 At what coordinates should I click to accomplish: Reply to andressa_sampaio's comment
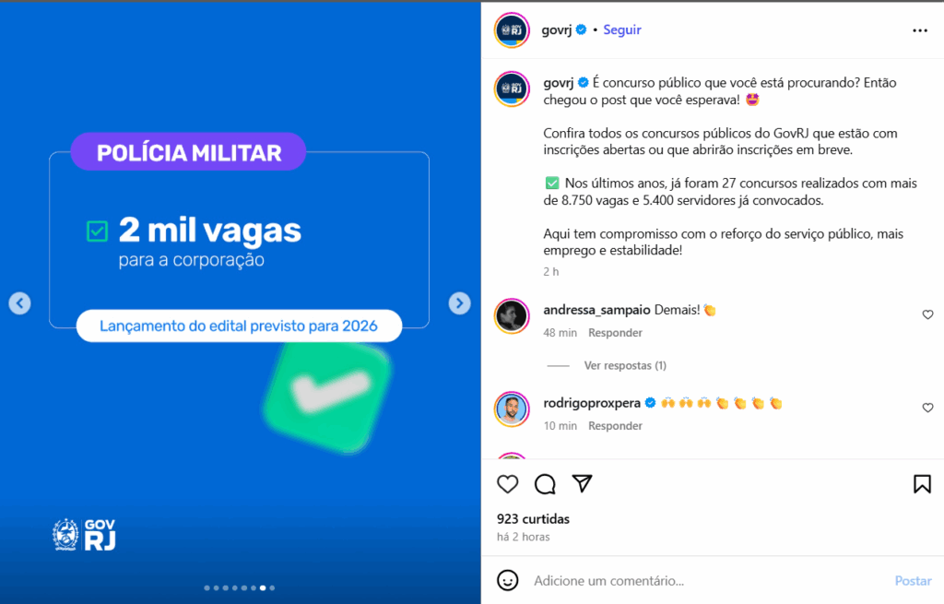(x=615, y=332)
